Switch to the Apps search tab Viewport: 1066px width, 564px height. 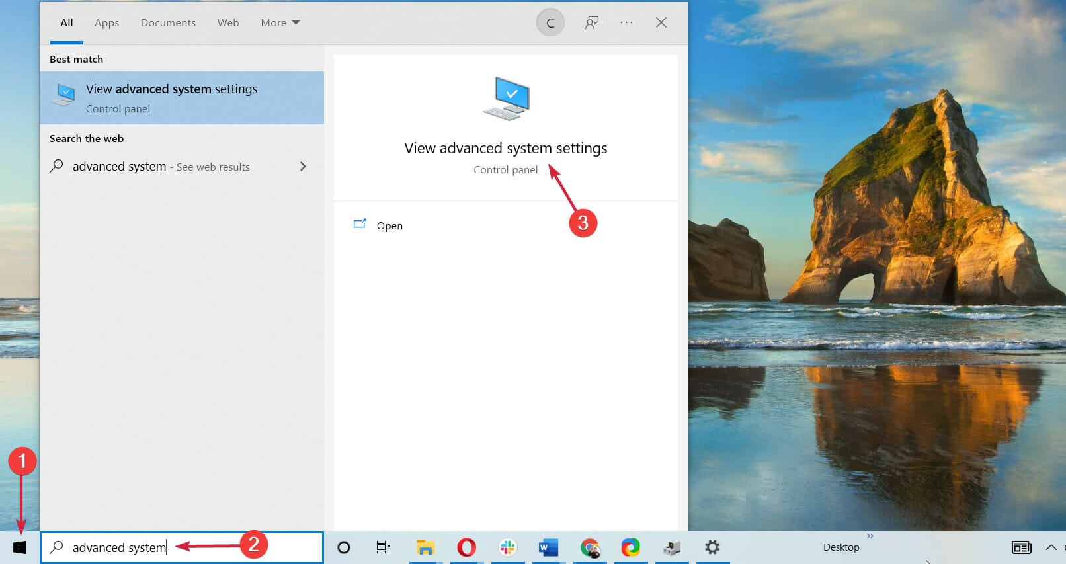[106, 22]
